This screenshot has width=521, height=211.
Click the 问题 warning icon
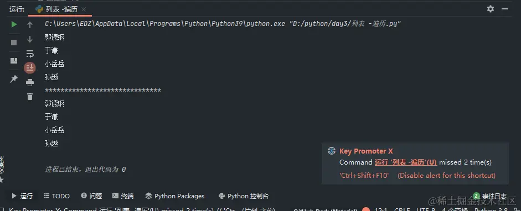tap(84, 196)
